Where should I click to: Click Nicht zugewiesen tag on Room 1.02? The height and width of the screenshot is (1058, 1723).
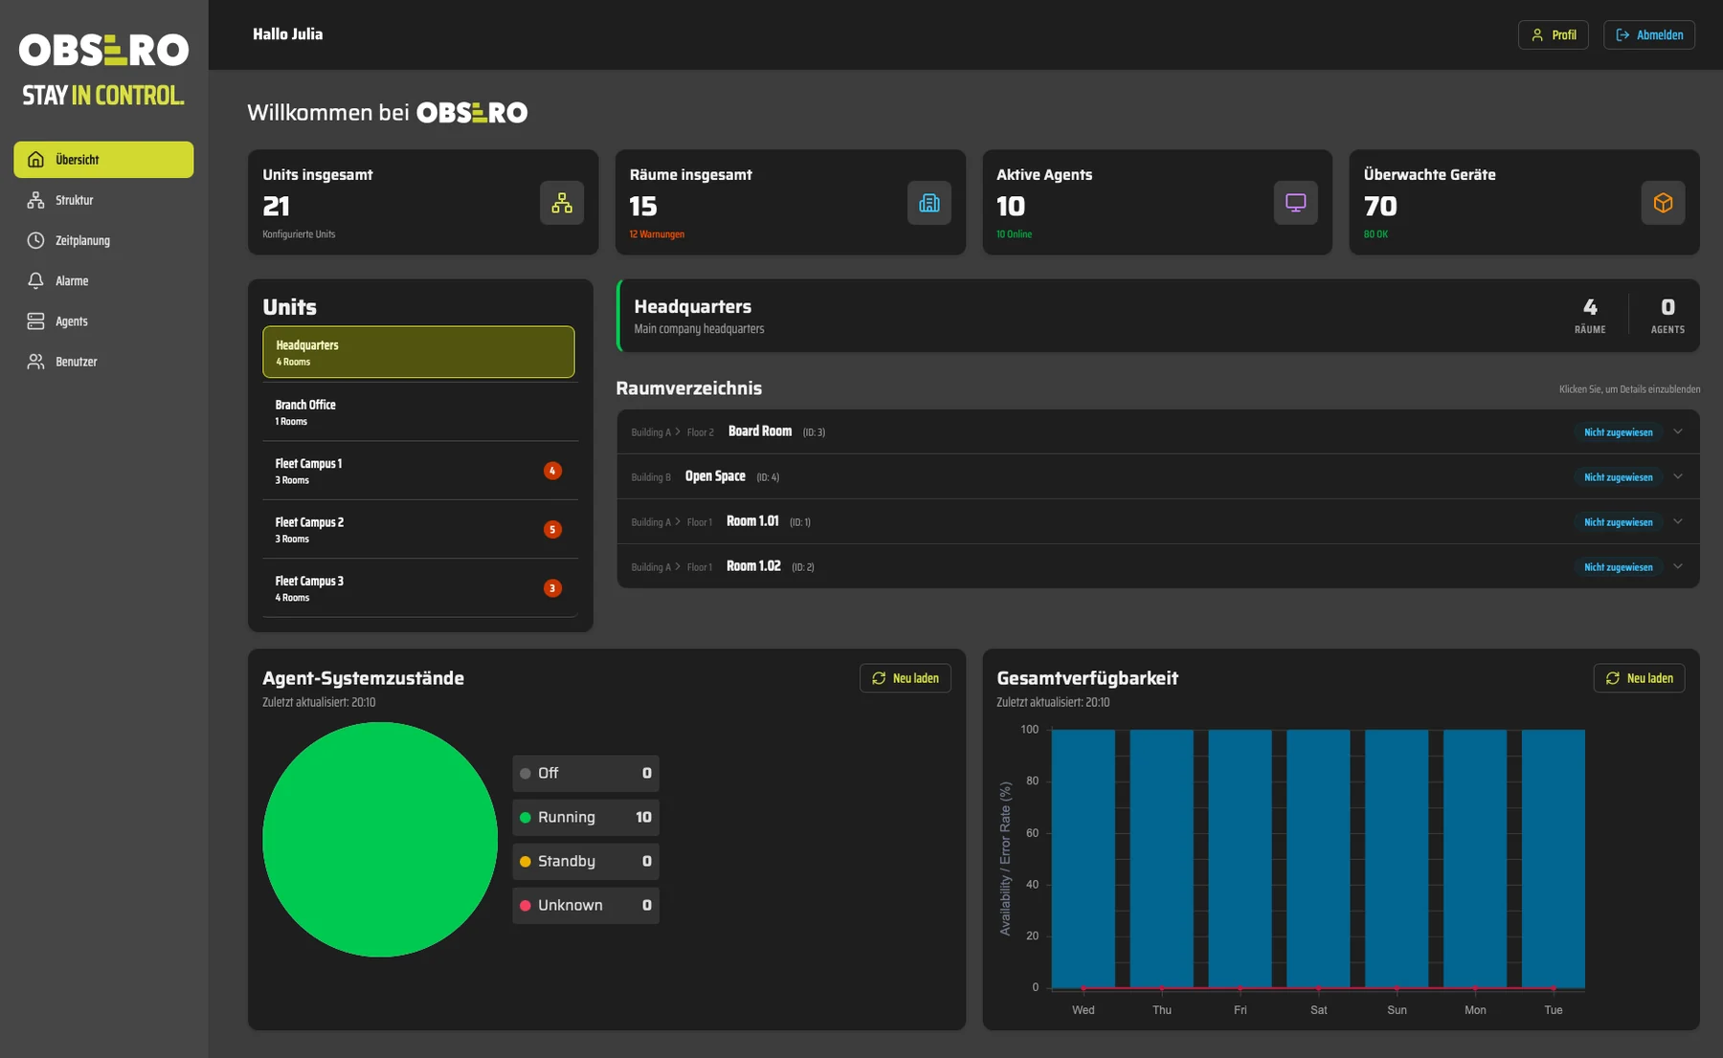1618,567
